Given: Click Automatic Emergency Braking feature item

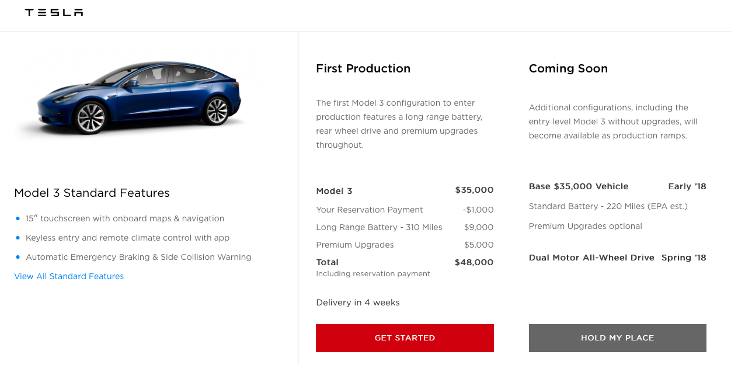Looking at the screenshot, I should (138, 257).
